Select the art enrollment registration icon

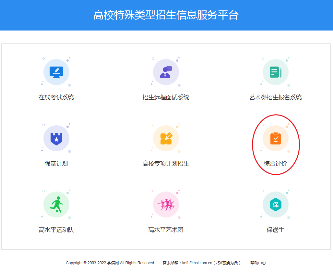[275, 72]
